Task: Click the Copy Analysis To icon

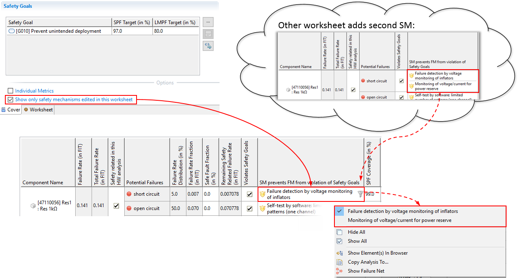Action: click(x=339, y=262)
